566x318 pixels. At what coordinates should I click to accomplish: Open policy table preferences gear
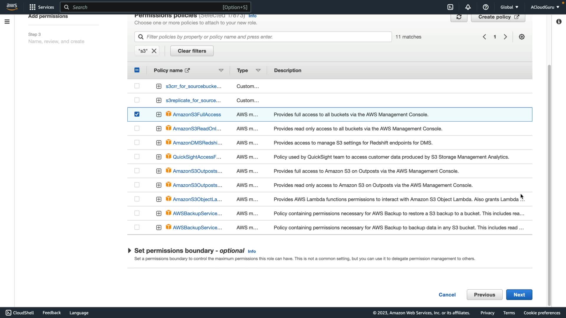point(521,37)
